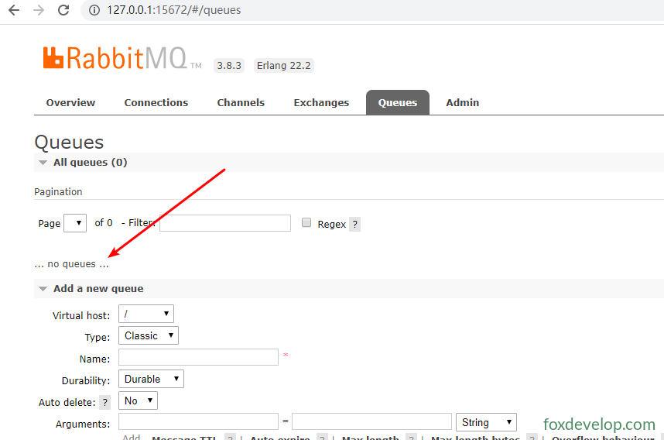664x440 pixels.
Task: Open the Auto delete No dropdown
Action: (x=138, y=400)
